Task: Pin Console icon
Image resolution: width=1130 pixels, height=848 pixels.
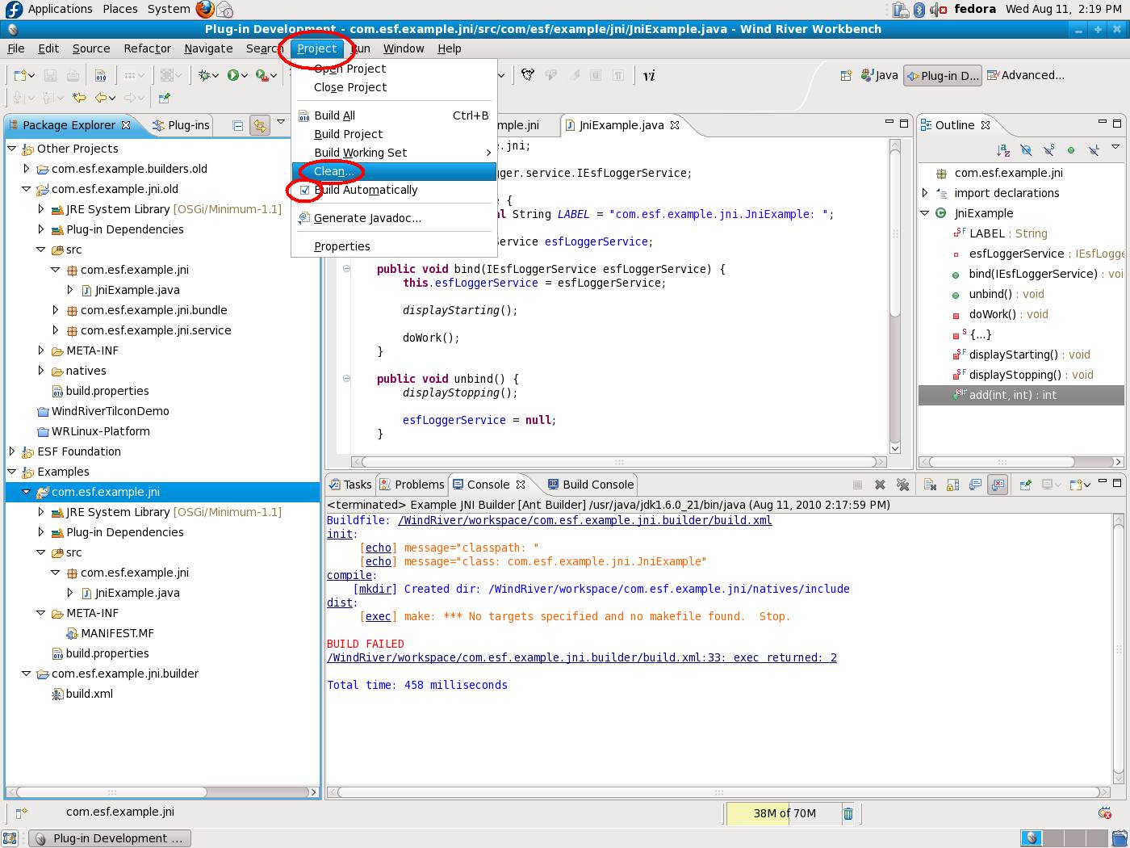Action: (1025, 485)
